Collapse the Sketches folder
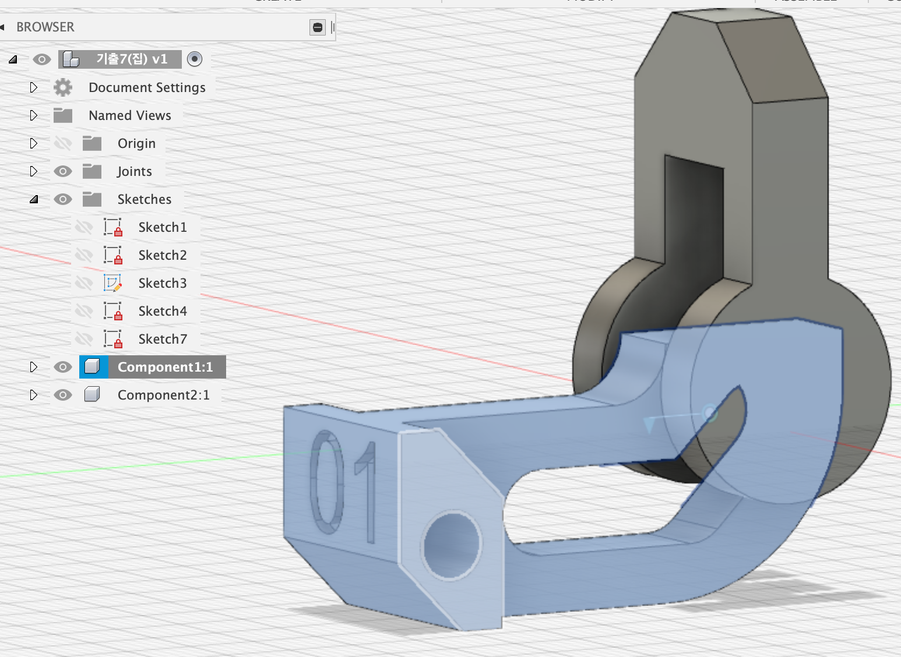The image size is (901, 657). tap(34, 199)
